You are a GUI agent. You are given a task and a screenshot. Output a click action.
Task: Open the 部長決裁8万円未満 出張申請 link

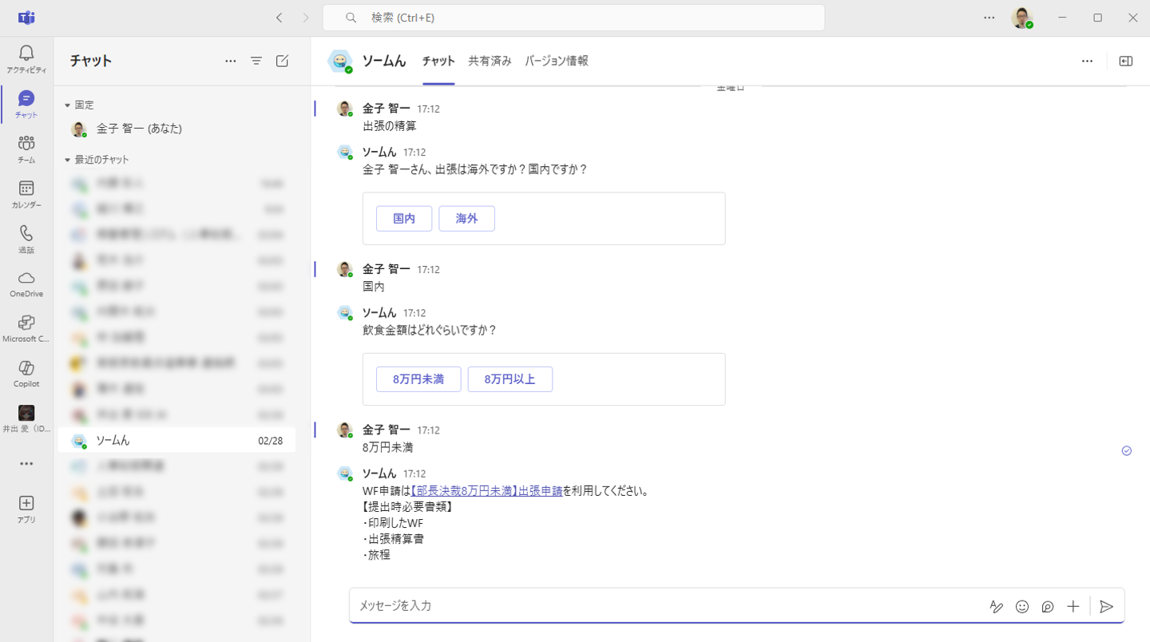pyautogui.click(x=486, y=491)
